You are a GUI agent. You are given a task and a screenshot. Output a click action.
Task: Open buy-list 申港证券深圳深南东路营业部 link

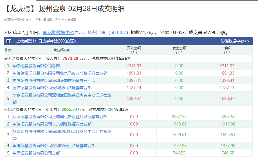click(54, 80)
